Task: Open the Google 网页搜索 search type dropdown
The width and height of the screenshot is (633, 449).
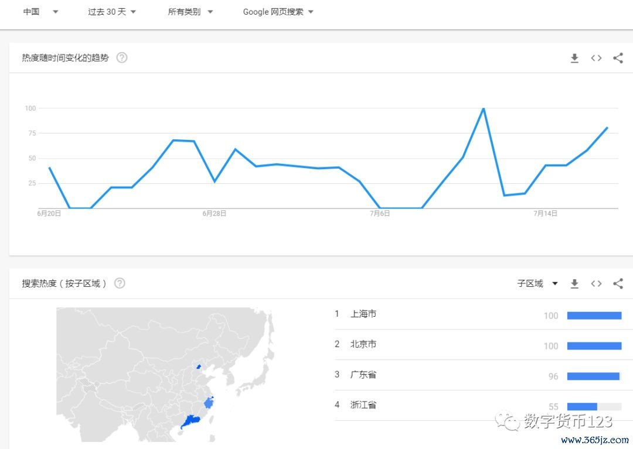Action: (278, 11)
